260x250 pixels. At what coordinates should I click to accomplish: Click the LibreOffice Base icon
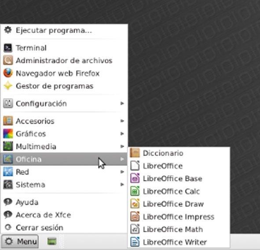coord(135,178)
